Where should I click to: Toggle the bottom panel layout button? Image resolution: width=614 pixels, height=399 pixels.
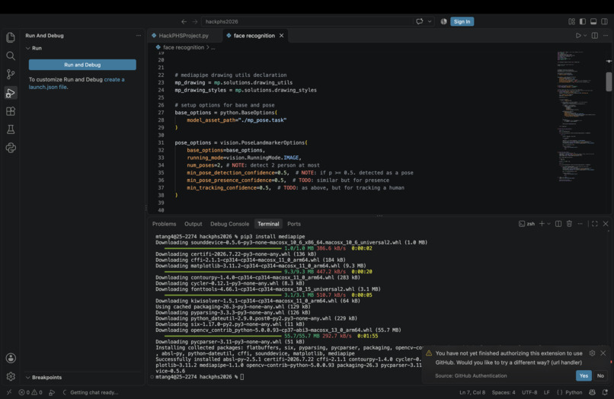click(593, 21)
